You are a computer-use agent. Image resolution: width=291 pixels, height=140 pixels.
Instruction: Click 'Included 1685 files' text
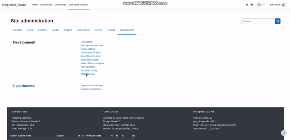click(x=22, y=118)
